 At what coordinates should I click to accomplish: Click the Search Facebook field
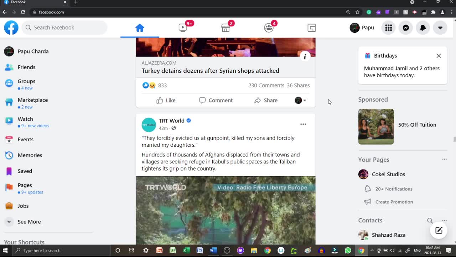click(64, 27)
